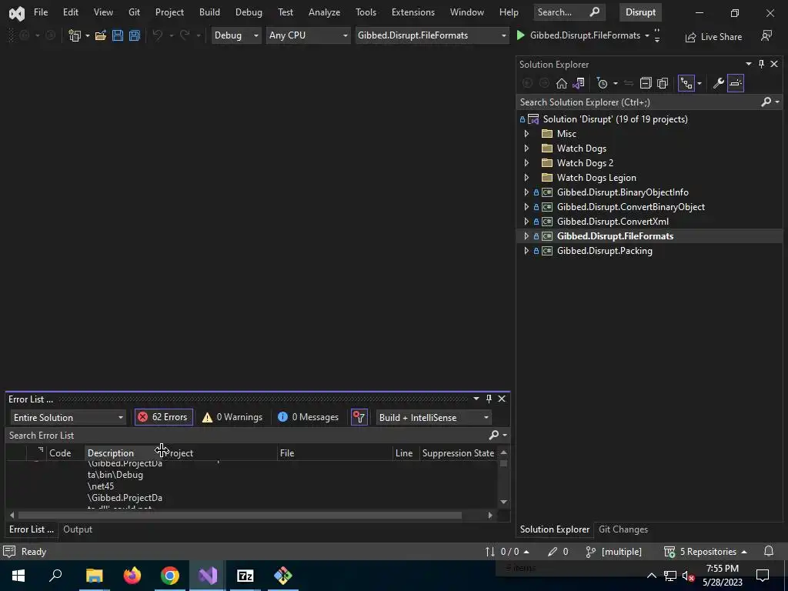Click the clear filter funnel icon in Error List
This screenshot has height=591, width=788.
coord(359,417)
